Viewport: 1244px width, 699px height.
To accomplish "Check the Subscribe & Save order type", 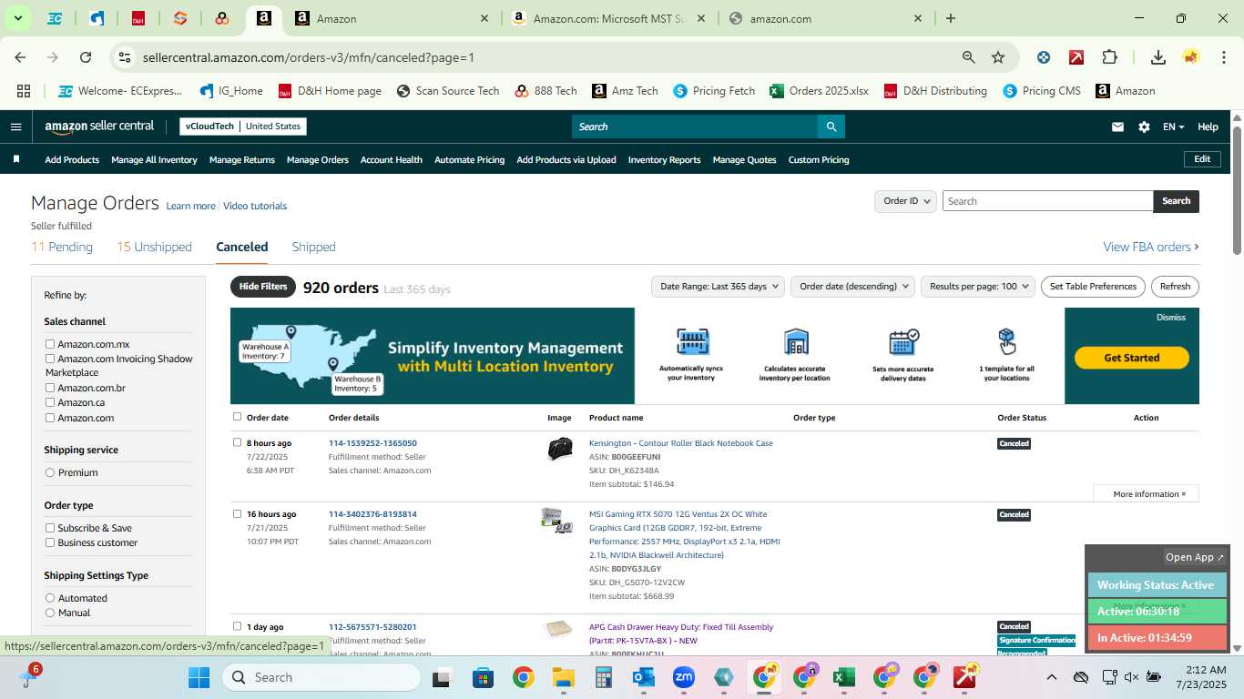I will point(50,528).
